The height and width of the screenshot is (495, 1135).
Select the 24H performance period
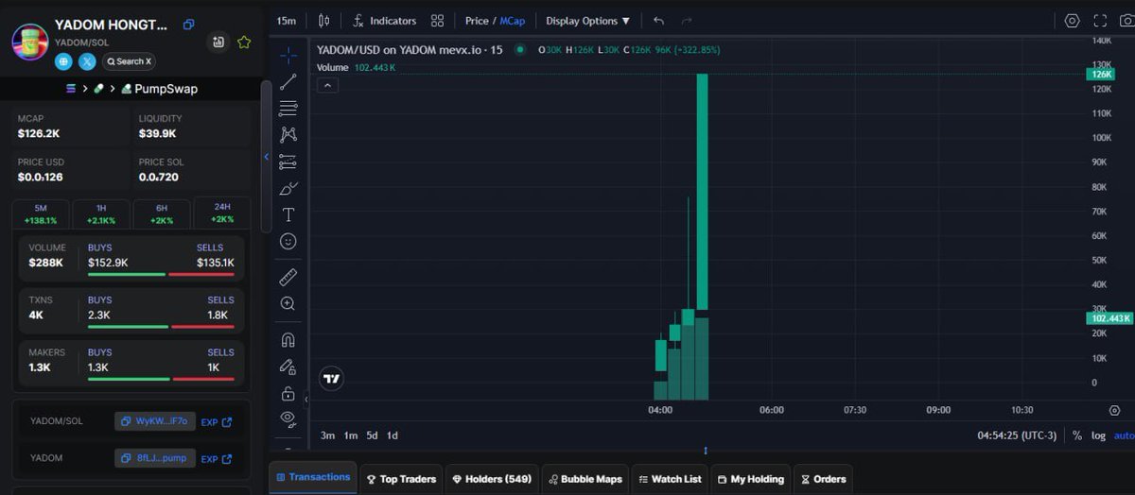coord(222,213)
